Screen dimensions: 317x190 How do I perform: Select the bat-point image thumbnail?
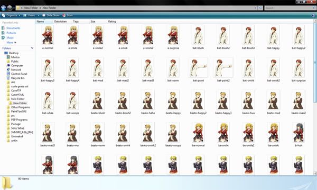[x=198, y=68]
